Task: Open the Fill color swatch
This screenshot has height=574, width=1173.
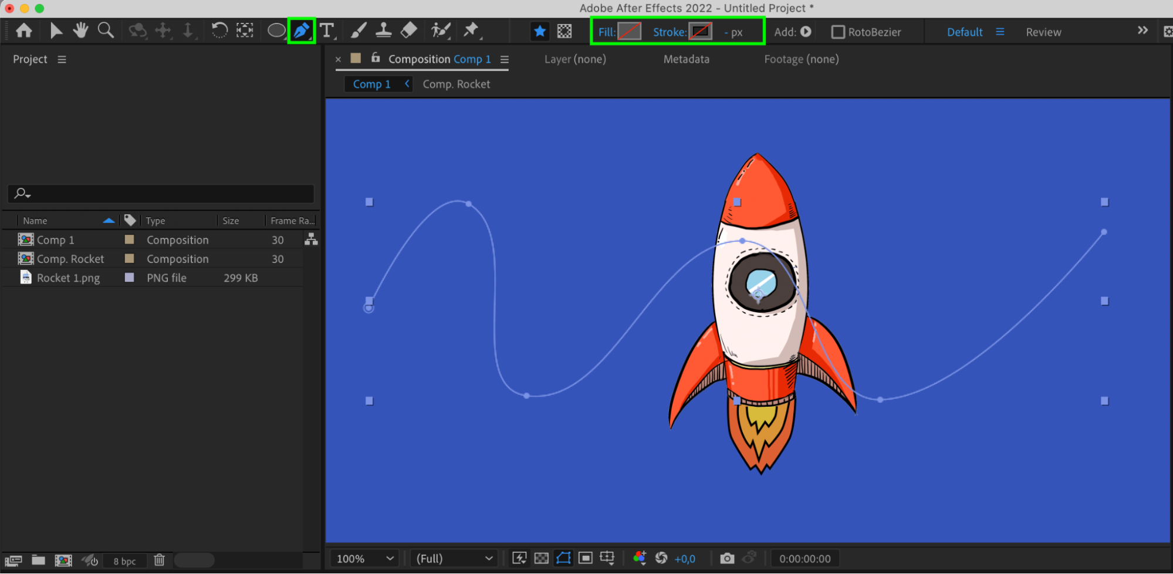Action: pos(629,32)
